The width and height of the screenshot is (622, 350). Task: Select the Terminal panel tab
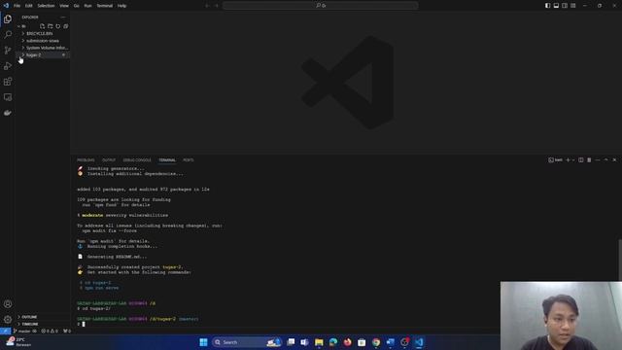(x=167, y=159)
